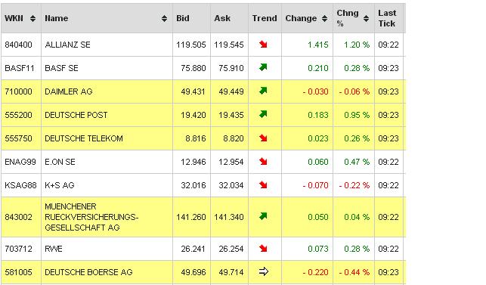Click change value 1.415
Image resolution: width=486 pixels, height=285 pixels.
point(318,45)
